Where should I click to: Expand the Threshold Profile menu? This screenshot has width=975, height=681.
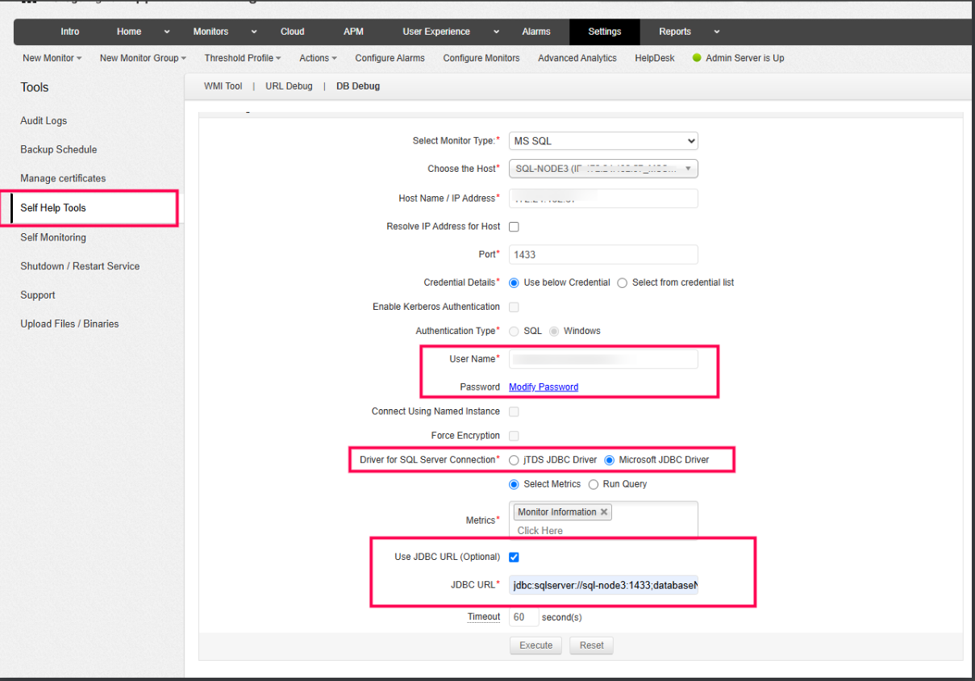point(243,58)
